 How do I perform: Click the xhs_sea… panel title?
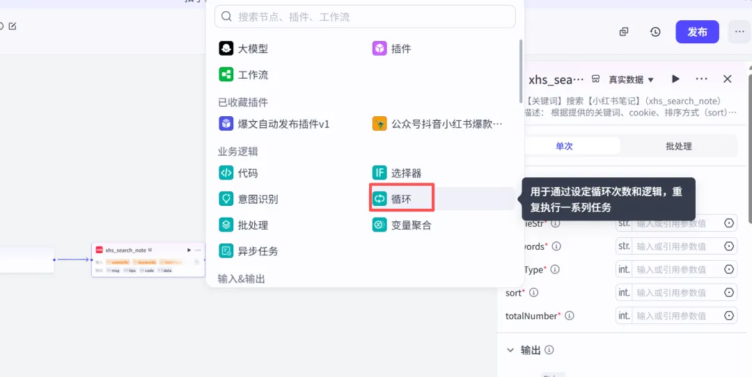coord(556,79)
